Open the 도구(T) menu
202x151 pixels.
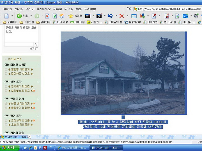(68, 9)
